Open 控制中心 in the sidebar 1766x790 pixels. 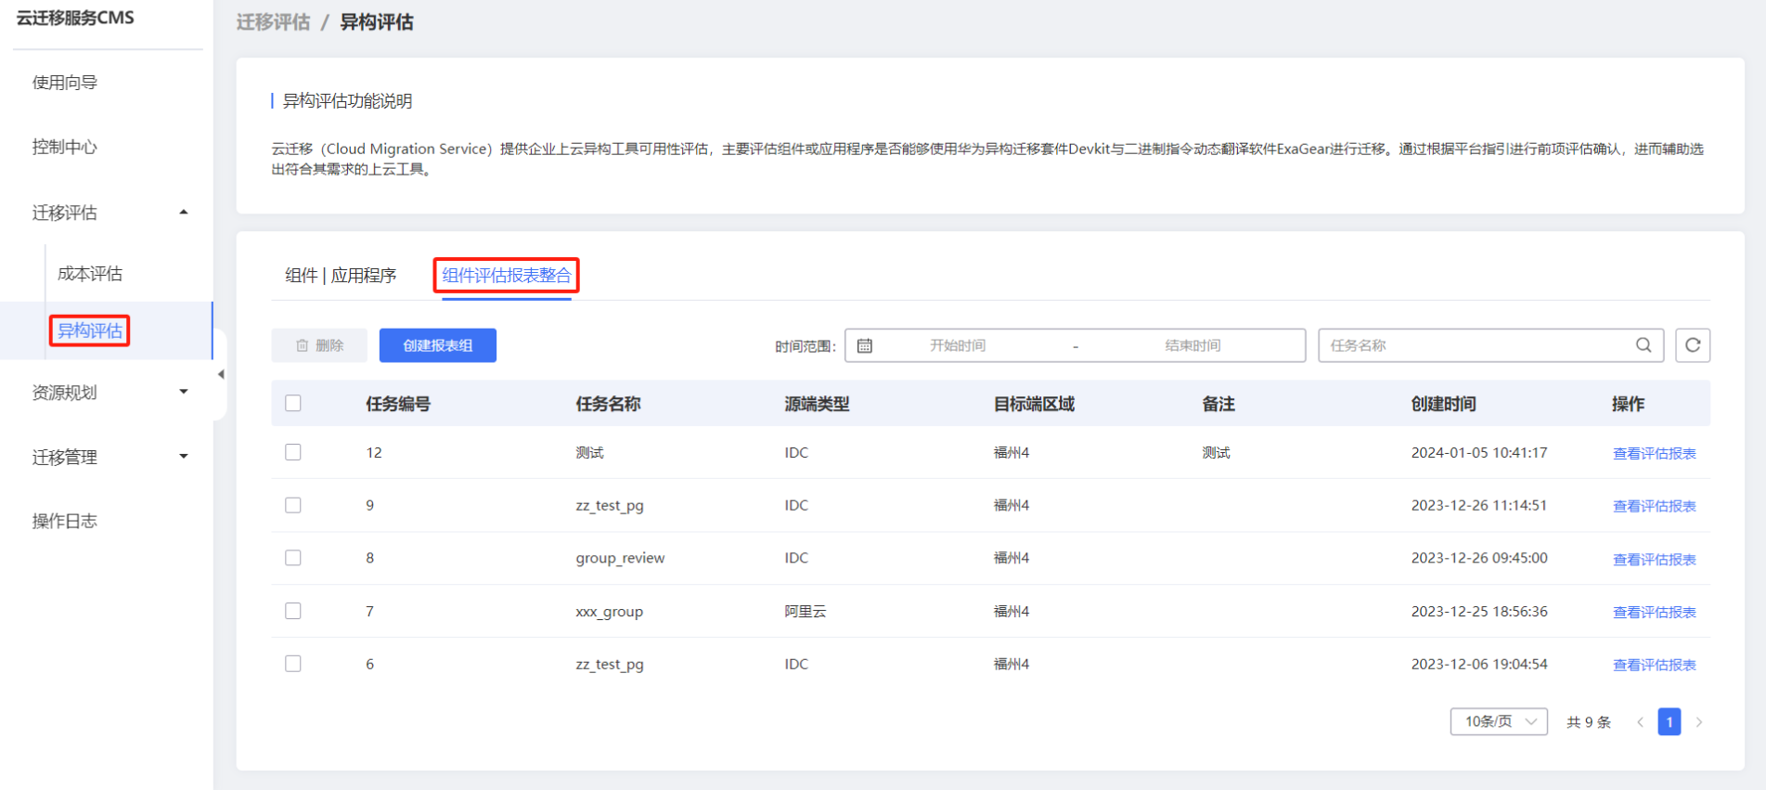pyautogui.click(x=65, y=147)
